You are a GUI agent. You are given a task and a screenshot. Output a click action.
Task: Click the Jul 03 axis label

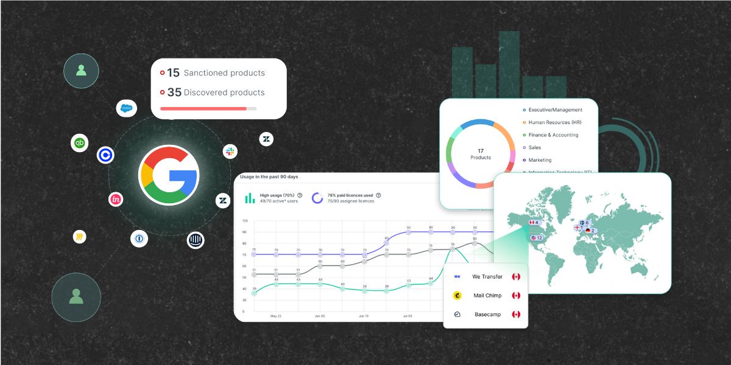click(408, 316)
